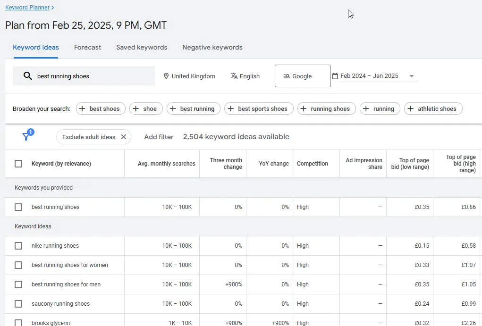482x326 pixels.
Task: Click the £2.26 high bid value
Action: [468, 323]
